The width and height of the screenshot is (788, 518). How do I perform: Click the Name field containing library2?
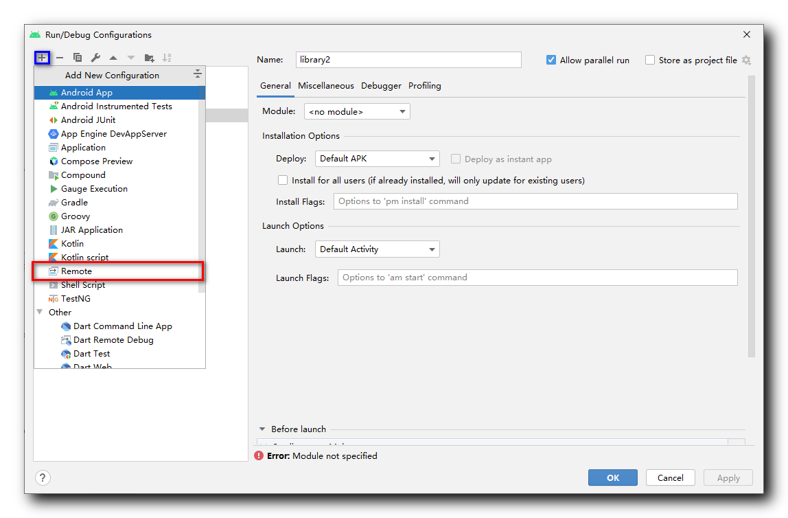click(408, 60)
